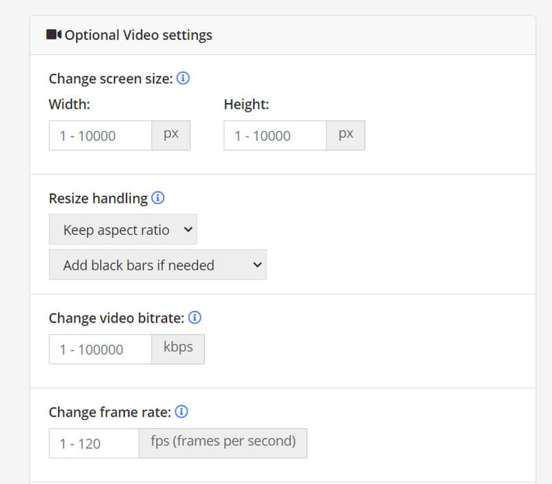The height and width of the screenshot is (484, 552).
Task: Open the Change video bitrate info tooltip
Action: (194, 318)
